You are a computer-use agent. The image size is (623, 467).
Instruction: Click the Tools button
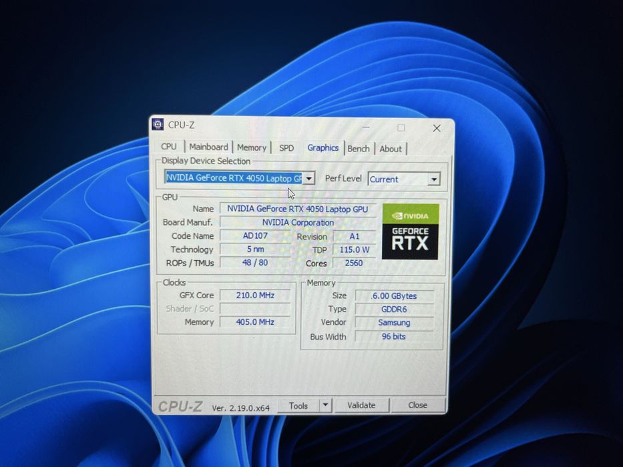tap(298, 406)
